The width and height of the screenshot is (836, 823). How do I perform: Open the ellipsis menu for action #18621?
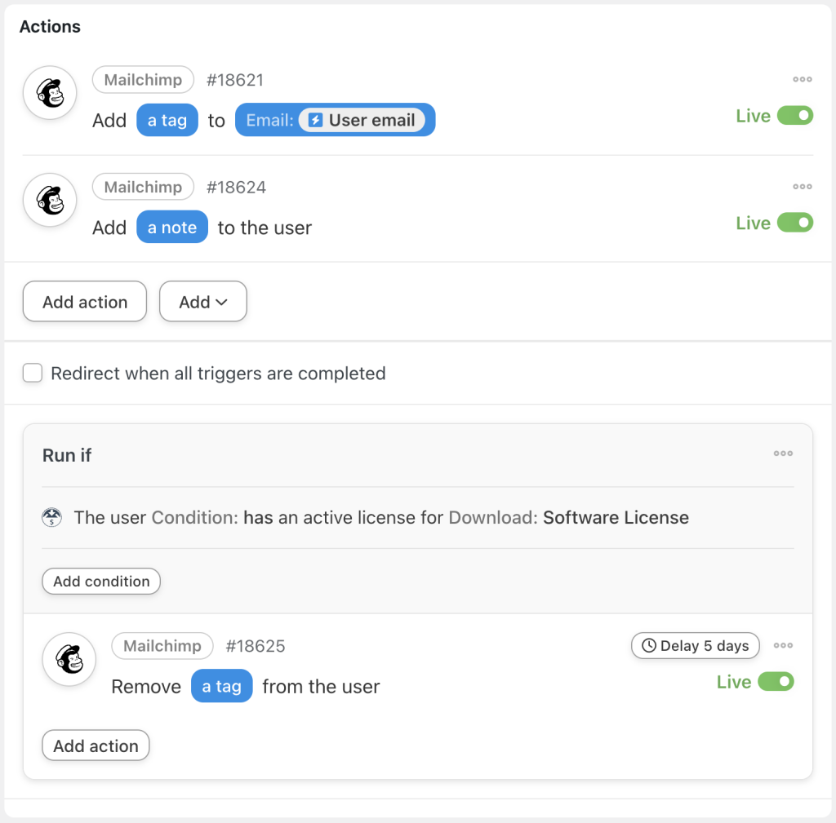click(x=802, y=79)
